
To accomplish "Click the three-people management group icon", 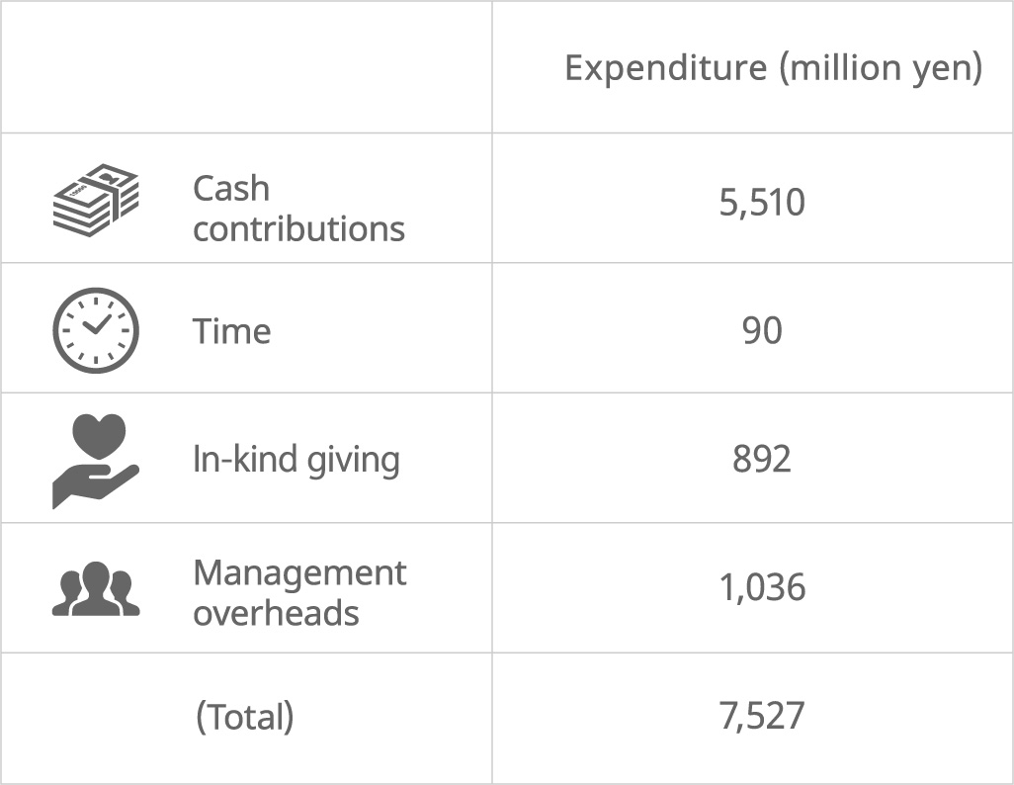I will coord(95,589).
